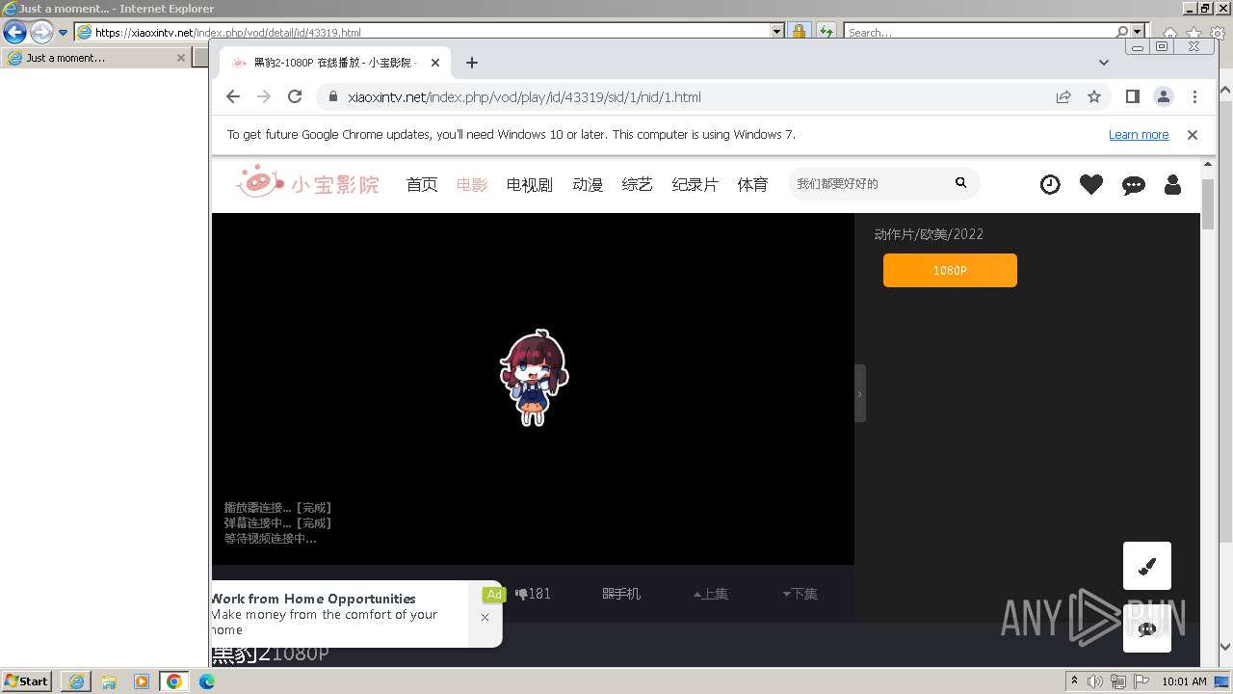The width and height of the screenshot is (1233, 694).
Task: Click the taskbar clock 10:01 AM
Action: (x=1184, y=681)
